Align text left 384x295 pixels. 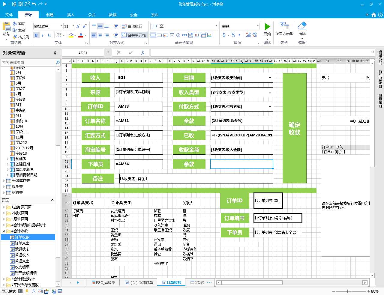(x=94, y=35)
